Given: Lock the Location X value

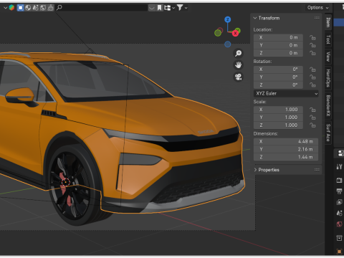Looking at the screenshot, I should tap(312, 37).
